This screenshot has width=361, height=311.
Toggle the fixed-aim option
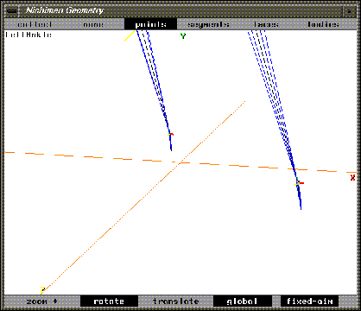[309, 301]
